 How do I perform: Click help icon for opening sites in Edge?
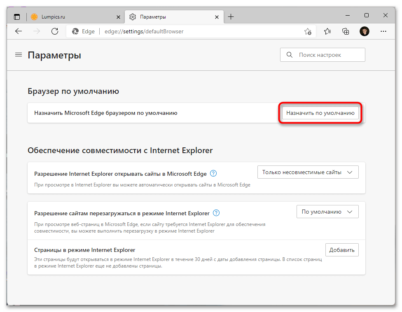pos(213,173)
